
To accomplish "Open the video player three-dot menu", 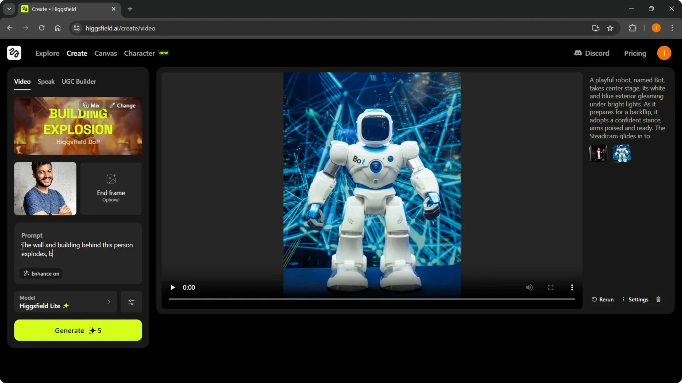I will tap(572, 287).
